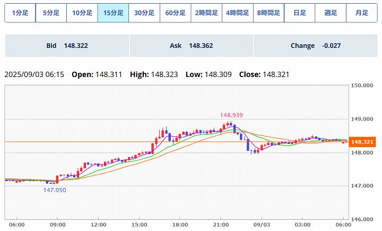Click the 147.000 price axis label
The height and width of the screenshot is (231, 382).
362,186
